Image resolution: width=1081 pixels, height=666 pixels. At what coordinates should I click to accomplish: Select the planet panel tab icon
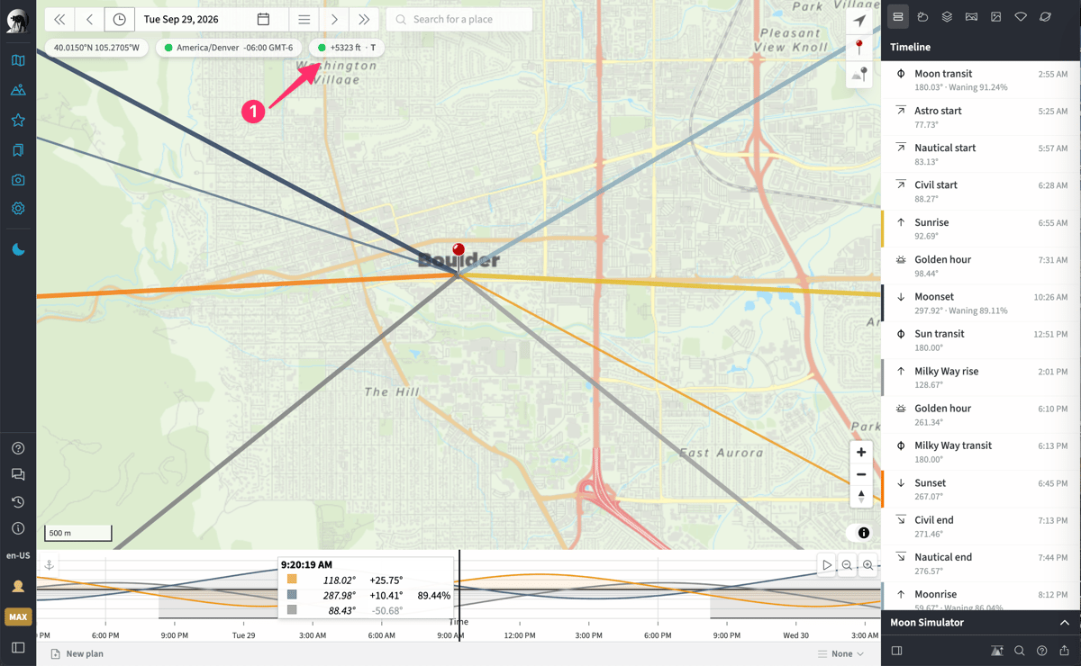pos(1045,17)
